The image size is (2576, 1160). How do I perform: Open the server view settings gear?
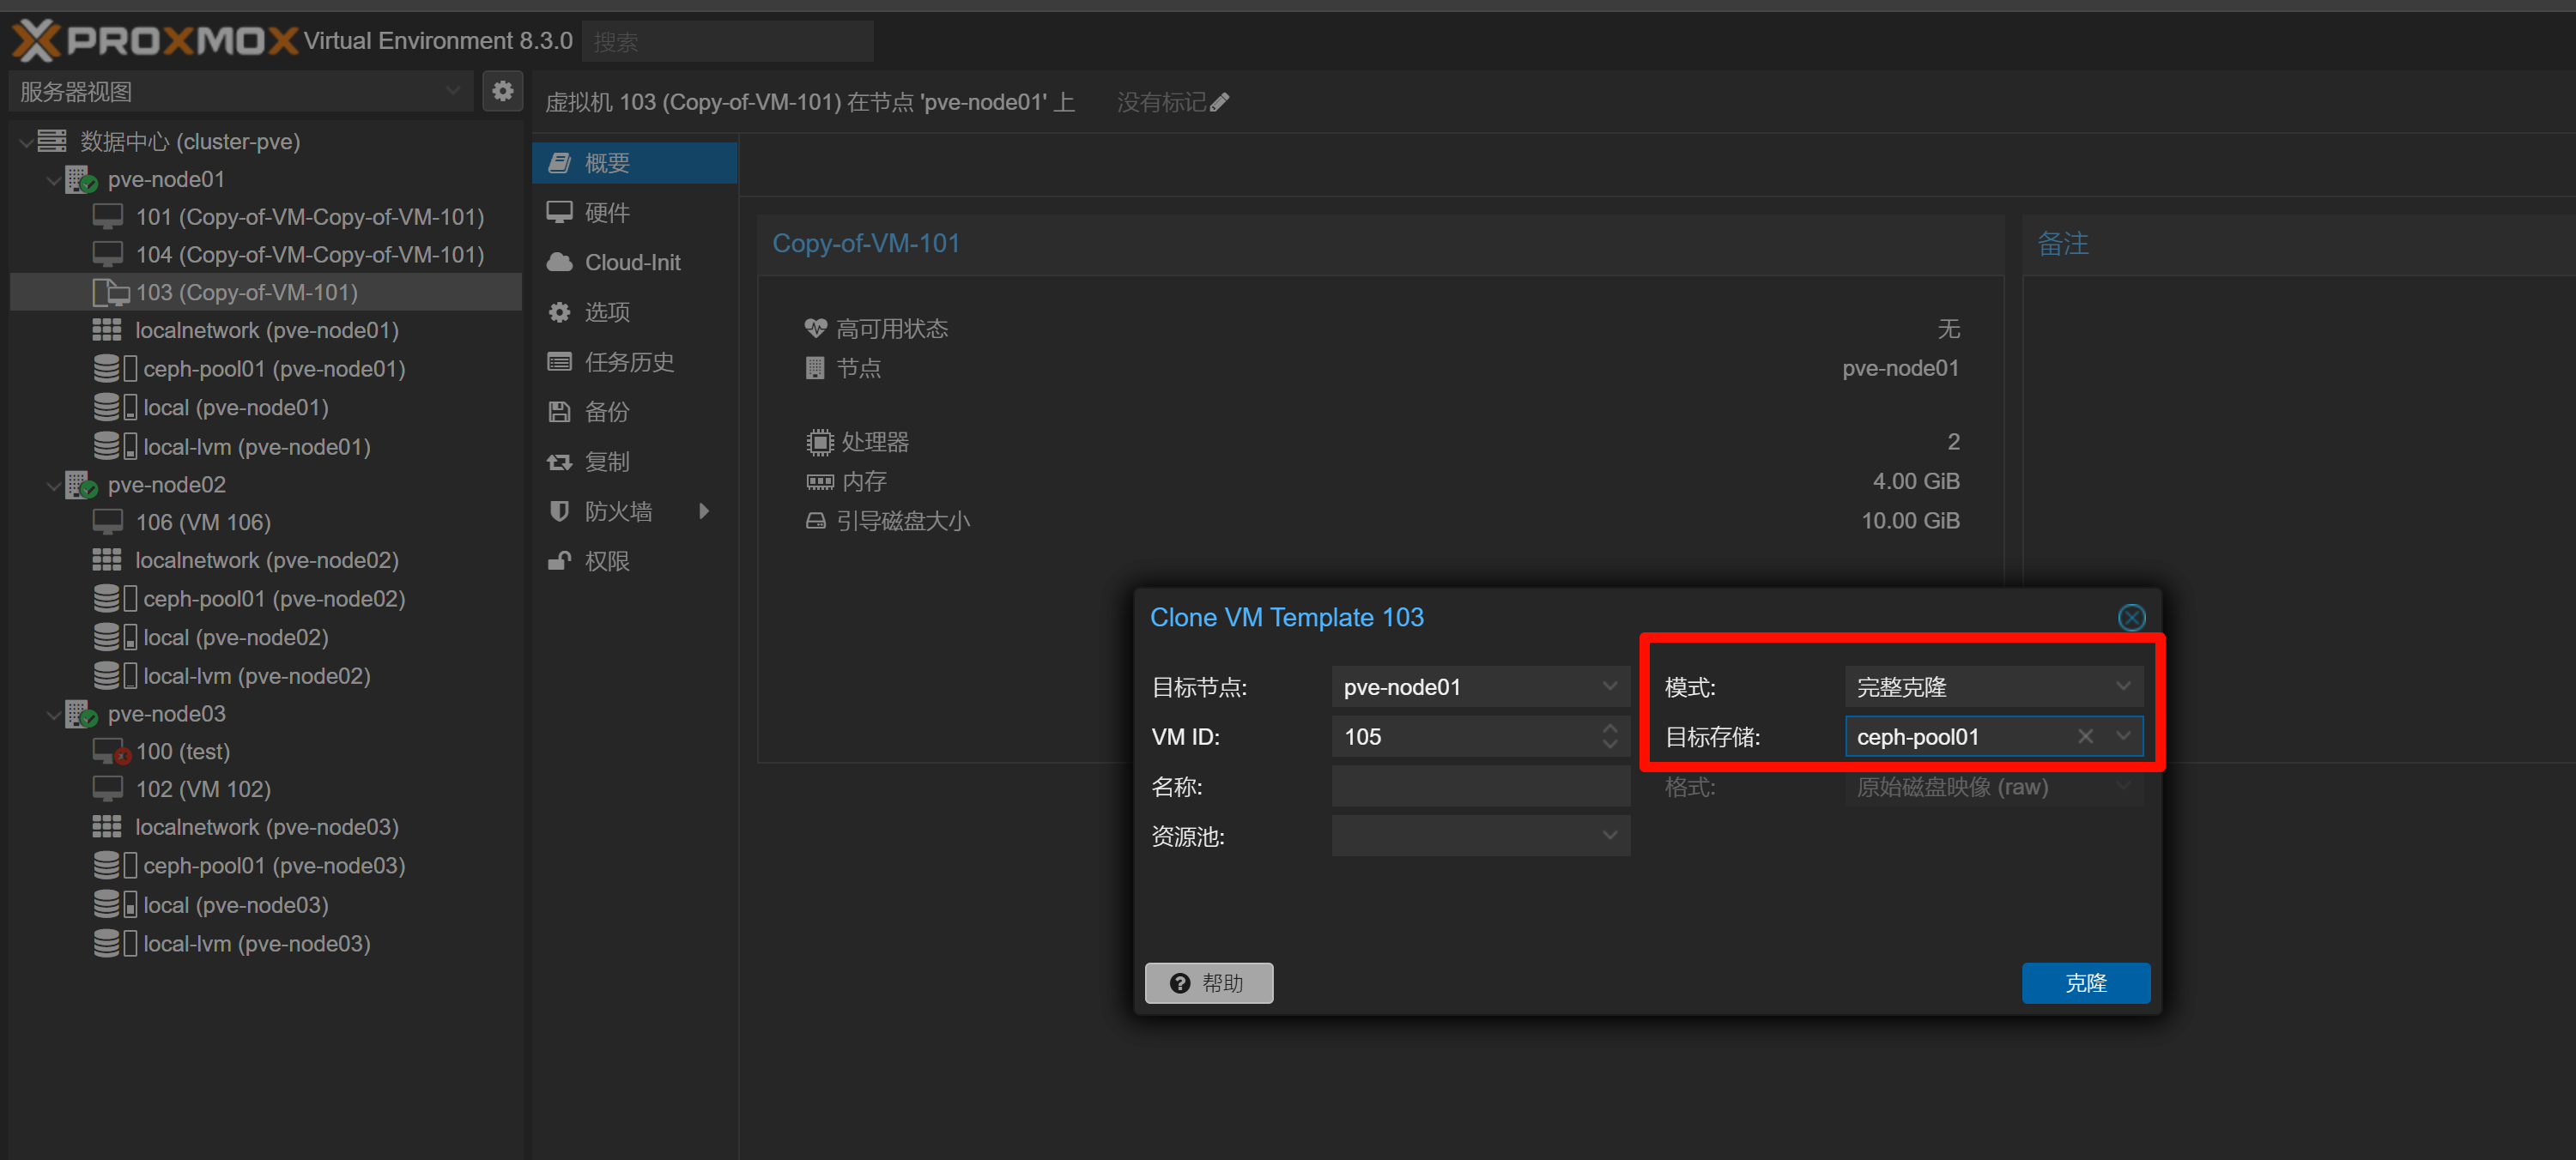[x=503, y=91]
